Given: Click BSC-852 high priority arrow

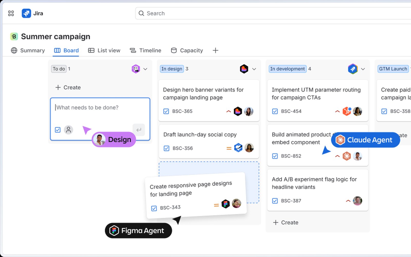Looking at the screenshot, I should pos(338,156).
